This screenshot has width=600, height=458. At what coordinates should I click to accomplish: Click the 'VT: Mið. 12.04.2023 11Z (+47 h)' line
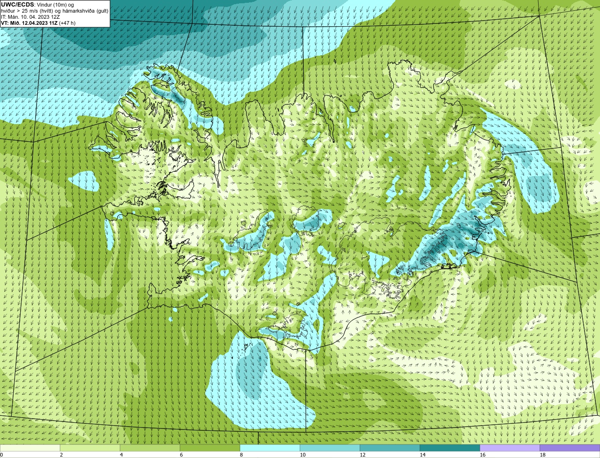(38, 23)
